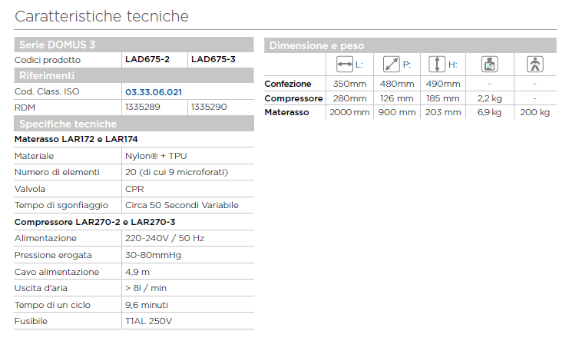The height and width of the screenshot is (341, 569).
Task: Select the LAD675-3 product code cell
Action: pyautogui.click(x=213, y=60)
